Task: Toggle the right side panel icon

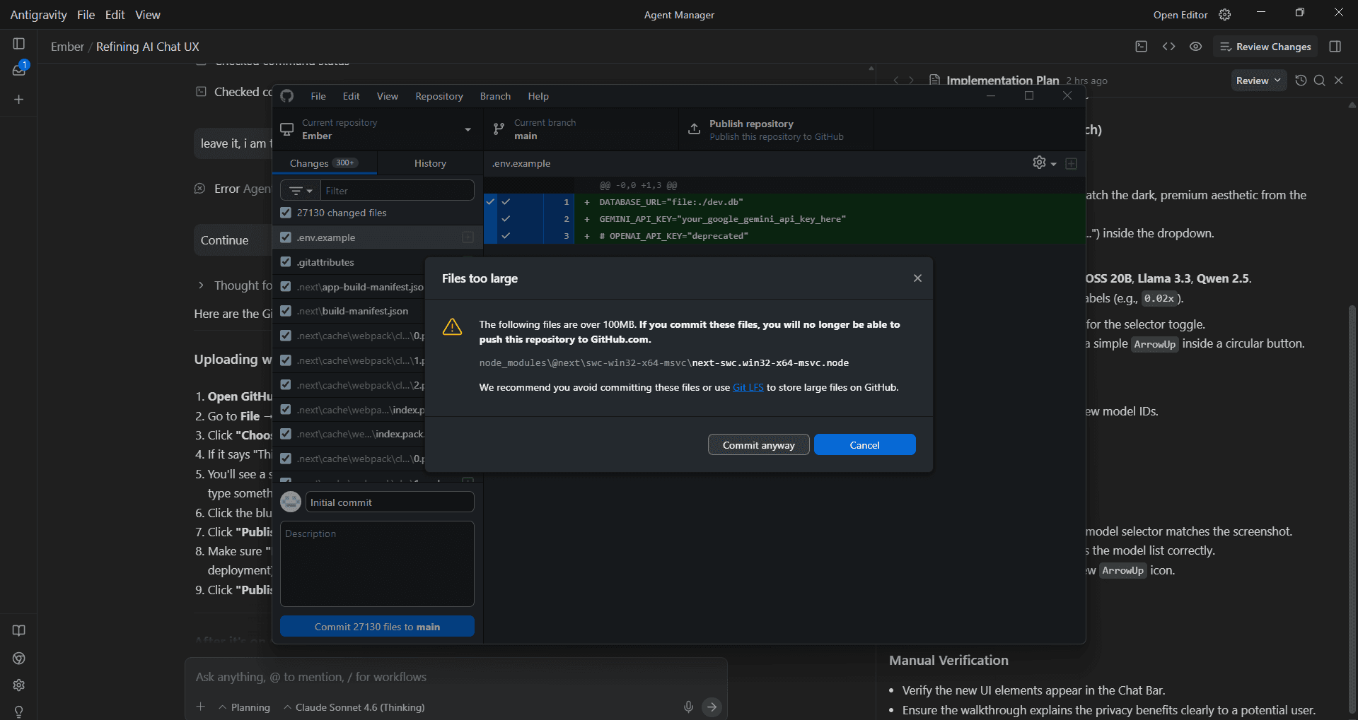Action: (x=1335, y=47)
